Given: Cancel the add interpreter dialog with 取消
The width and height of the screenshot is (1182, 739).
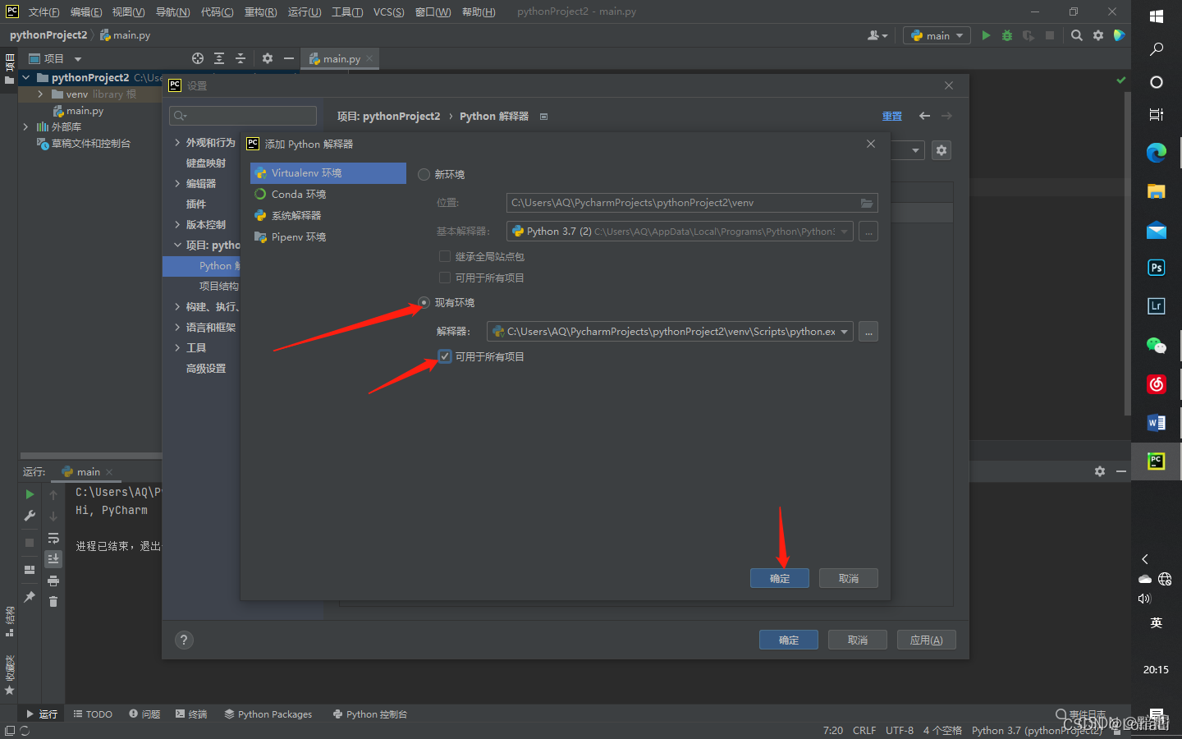Looking at the screenshot, I should click(x=849, y=578).
